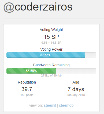Image resolution: width=104 pixels, height=114 pixels.
Task: Click the 274kb of 494kb text
Action: coord(51,75)
